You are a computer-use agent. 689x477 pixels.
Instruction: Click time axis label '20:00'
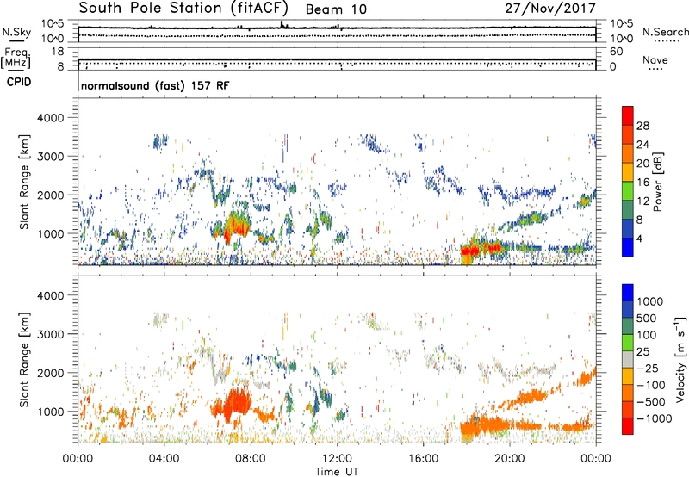[509, 459]
